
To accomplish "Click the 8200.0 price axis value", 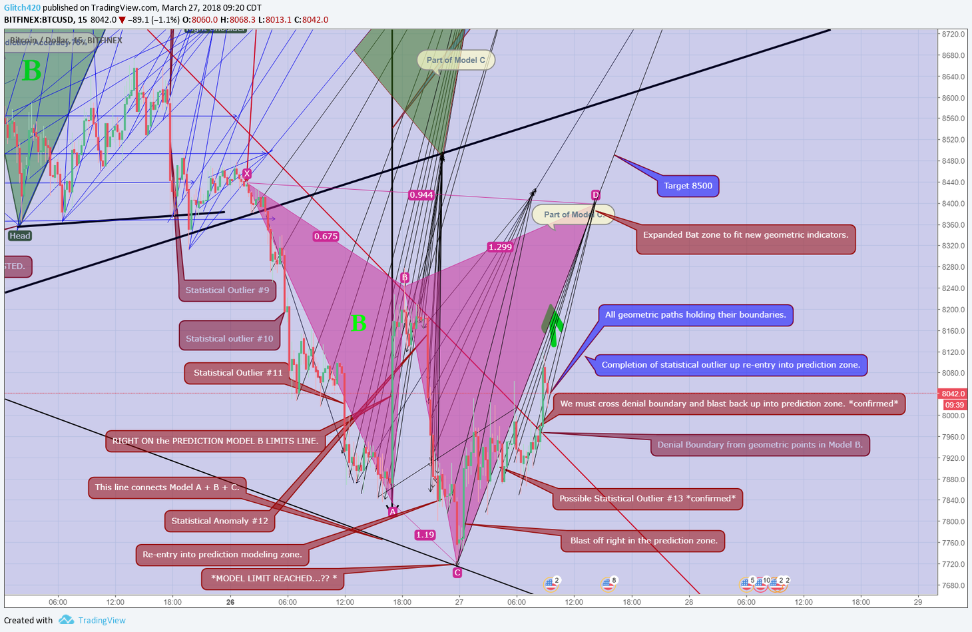I will pos(953,310).
